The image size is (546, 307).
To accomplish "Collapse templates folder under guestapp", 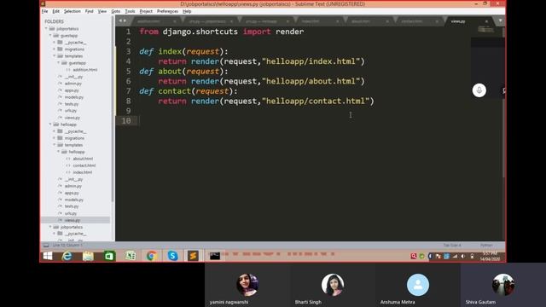I will tap(55, 56).
